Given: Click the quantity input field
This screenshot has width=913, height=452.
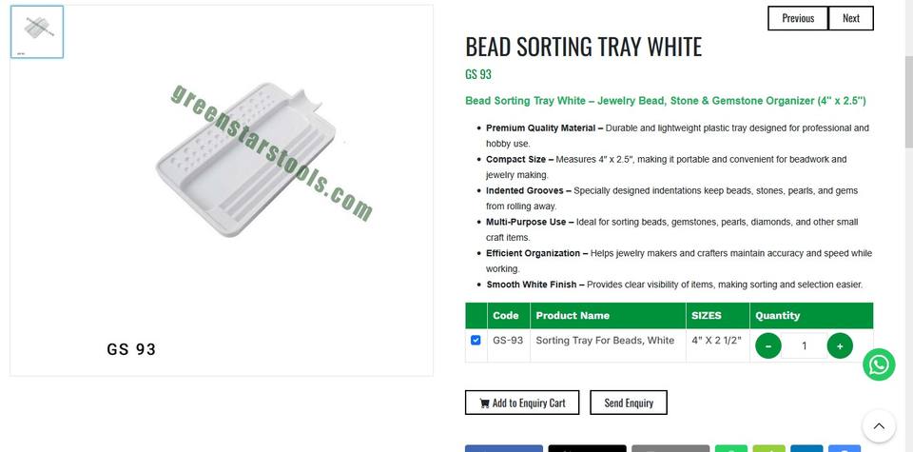Looking at the screenshot, I should tap(804, 345).
